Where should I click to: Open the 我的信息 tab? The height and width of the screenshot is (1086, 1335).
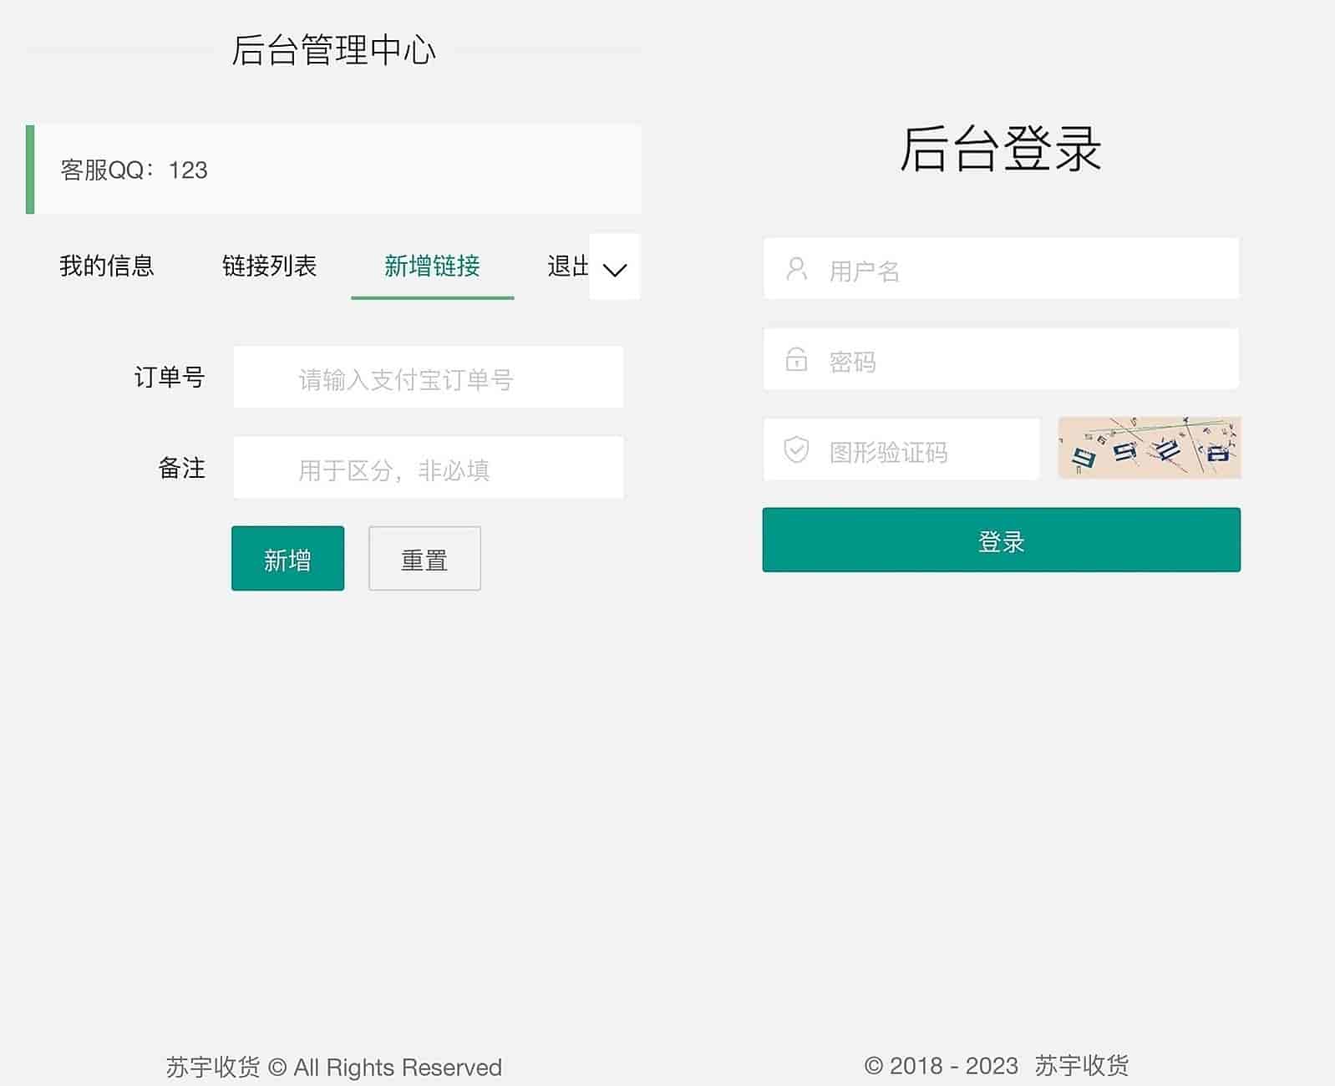tap(107, 266)
